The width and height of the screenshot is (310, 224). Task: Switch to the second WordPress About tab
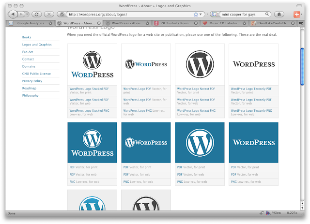(x=126, y=23)
